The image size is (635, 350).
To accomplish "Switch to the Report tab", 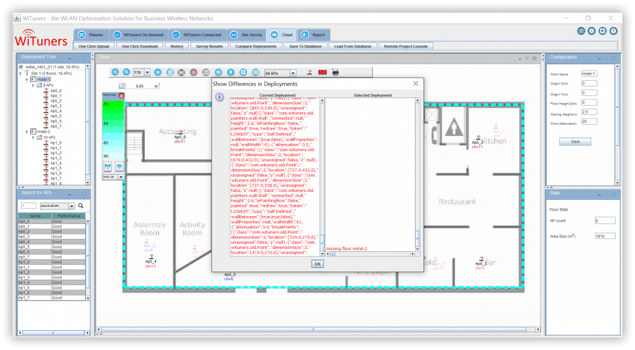I will pyautogui.click(x=314, y=35).
